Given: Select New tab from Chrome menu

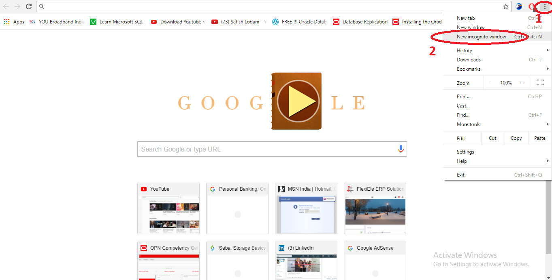Looking at the screenshot, I should [x=497, y=18].
